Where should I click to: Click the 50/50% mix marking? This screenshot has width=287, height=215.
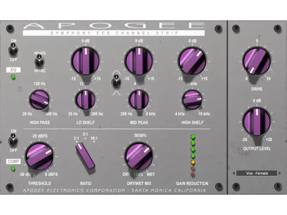tap(140, 135)
